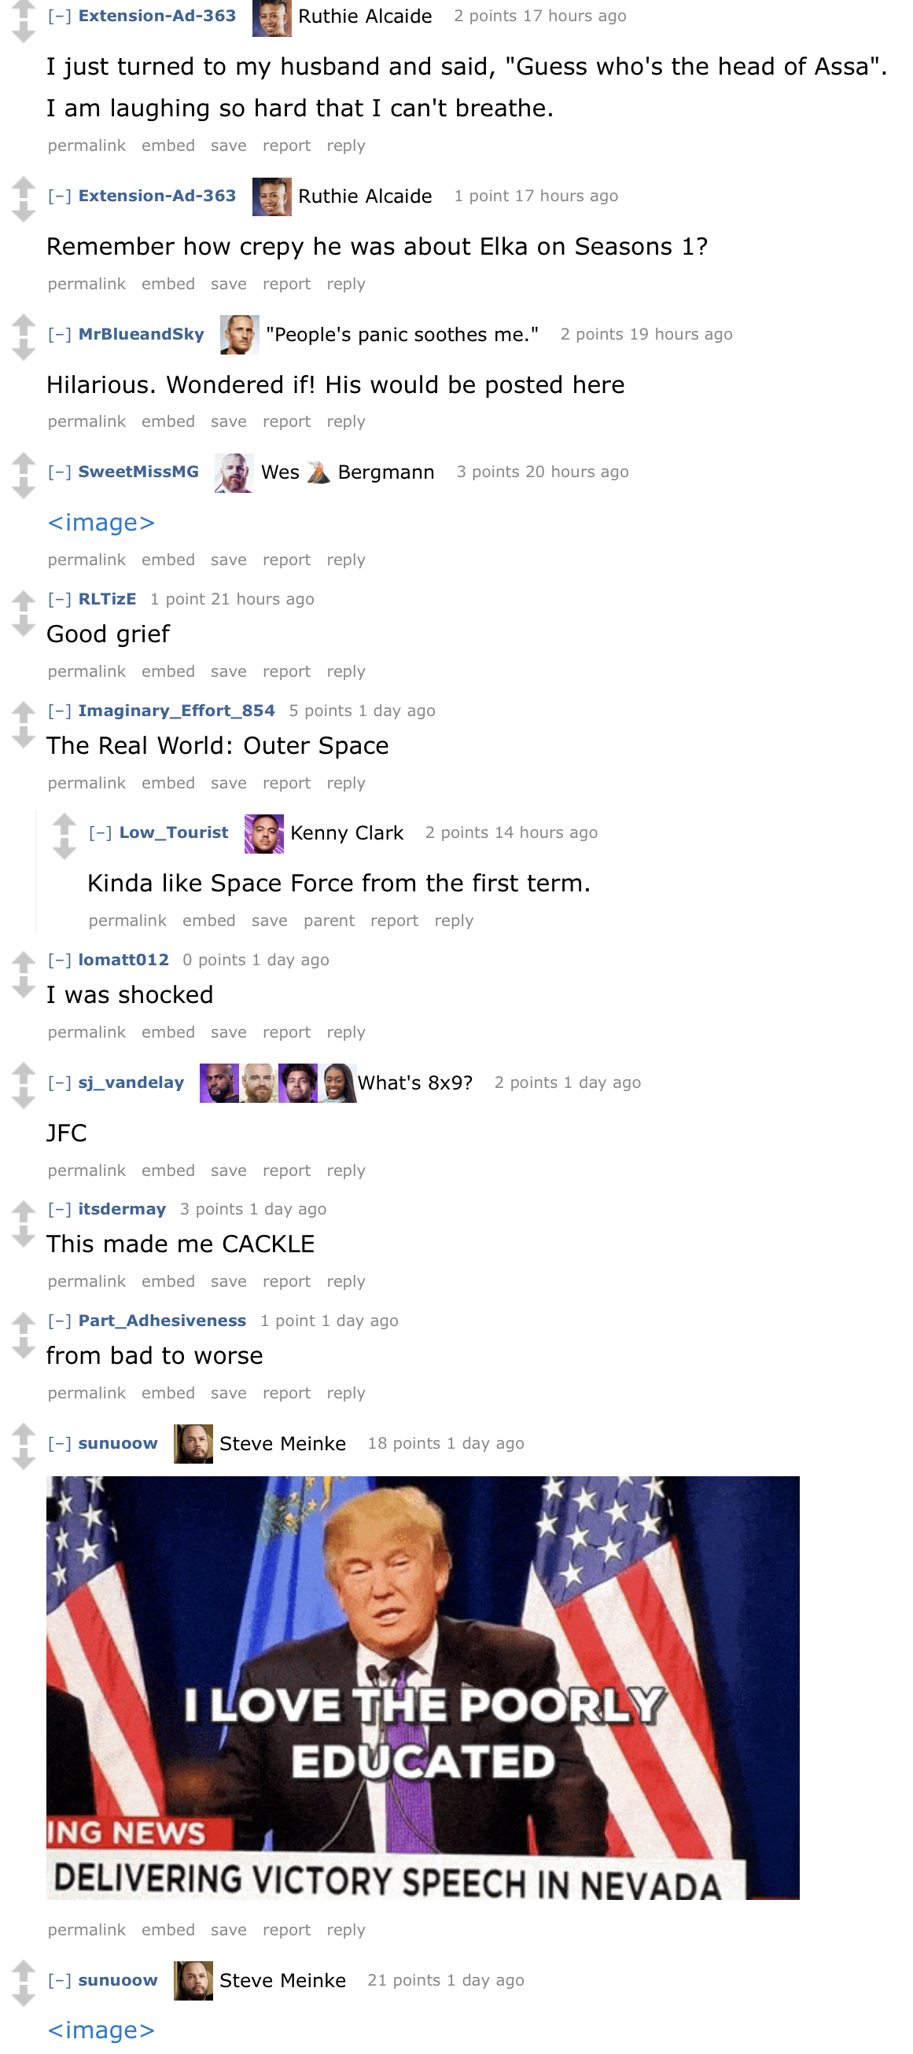The width and height of the screenshot is (913, 2054).
Task: Click reply under Good grief comment
Action: (x=345, y=671)
